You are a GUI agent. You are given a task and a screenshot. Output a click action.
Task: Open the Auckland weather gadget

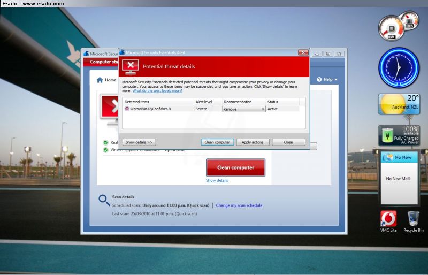[x=399, y=104]
